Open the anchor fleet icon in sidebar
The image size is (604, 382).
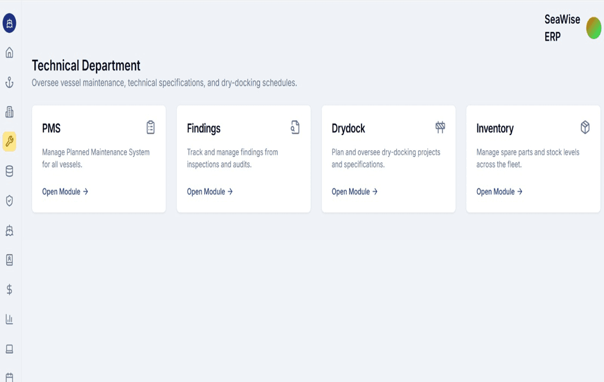pos(9,82)
